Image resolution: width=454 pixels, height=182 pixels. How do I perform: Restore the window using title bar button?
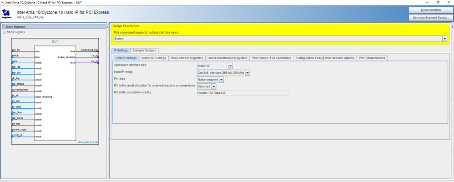438,2
